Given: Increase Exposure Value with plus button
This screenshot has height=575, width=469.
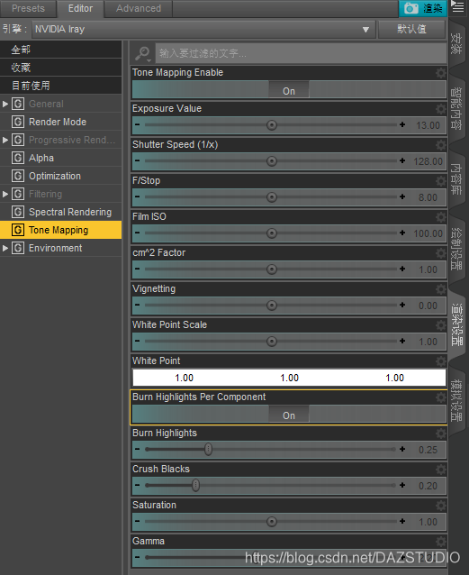Looking at the screenshot, I should (x=402, y=124).
